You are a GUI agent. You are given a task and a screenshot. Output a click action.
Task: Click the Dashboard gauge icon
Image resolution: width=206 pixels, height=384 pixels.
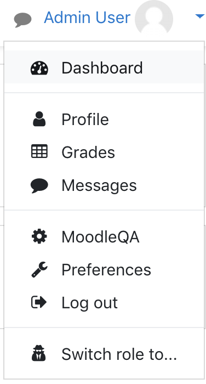(39, 68)
